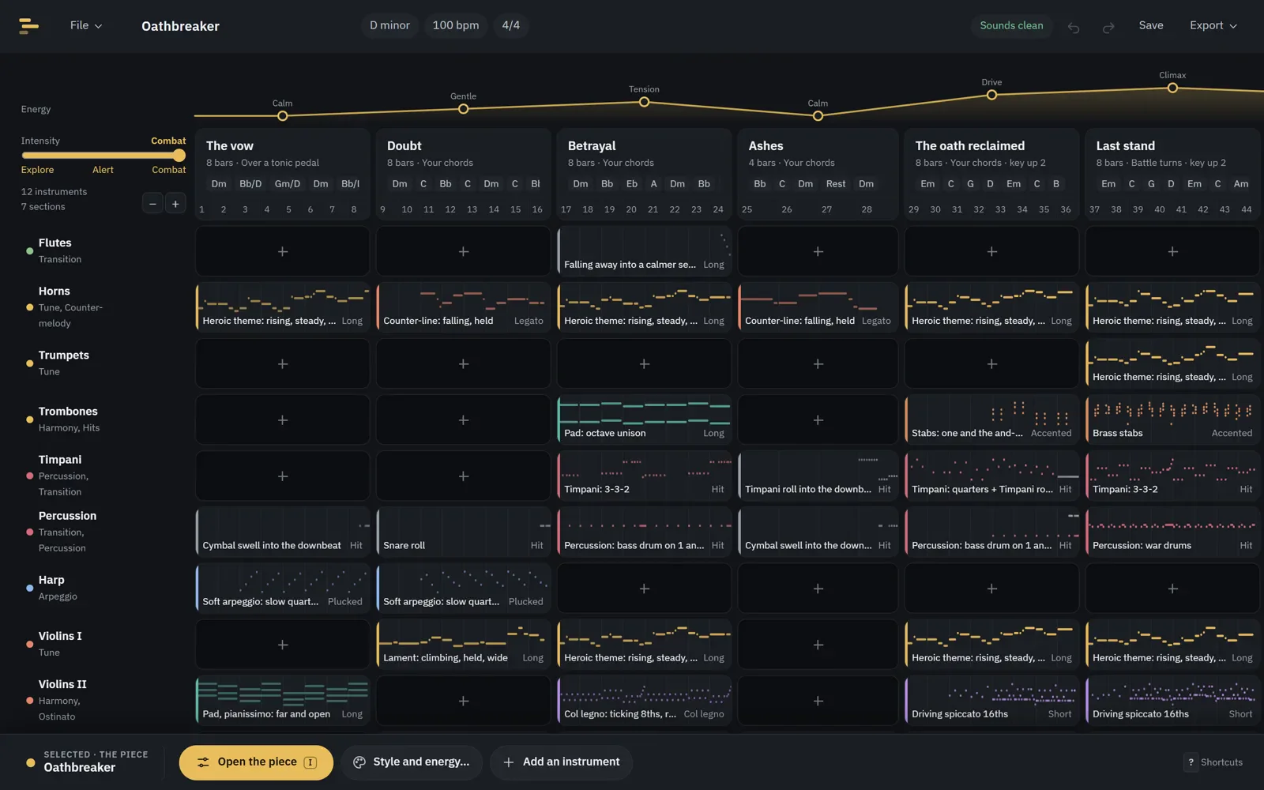Click the Intensity slider handle

tap(179, 156)
